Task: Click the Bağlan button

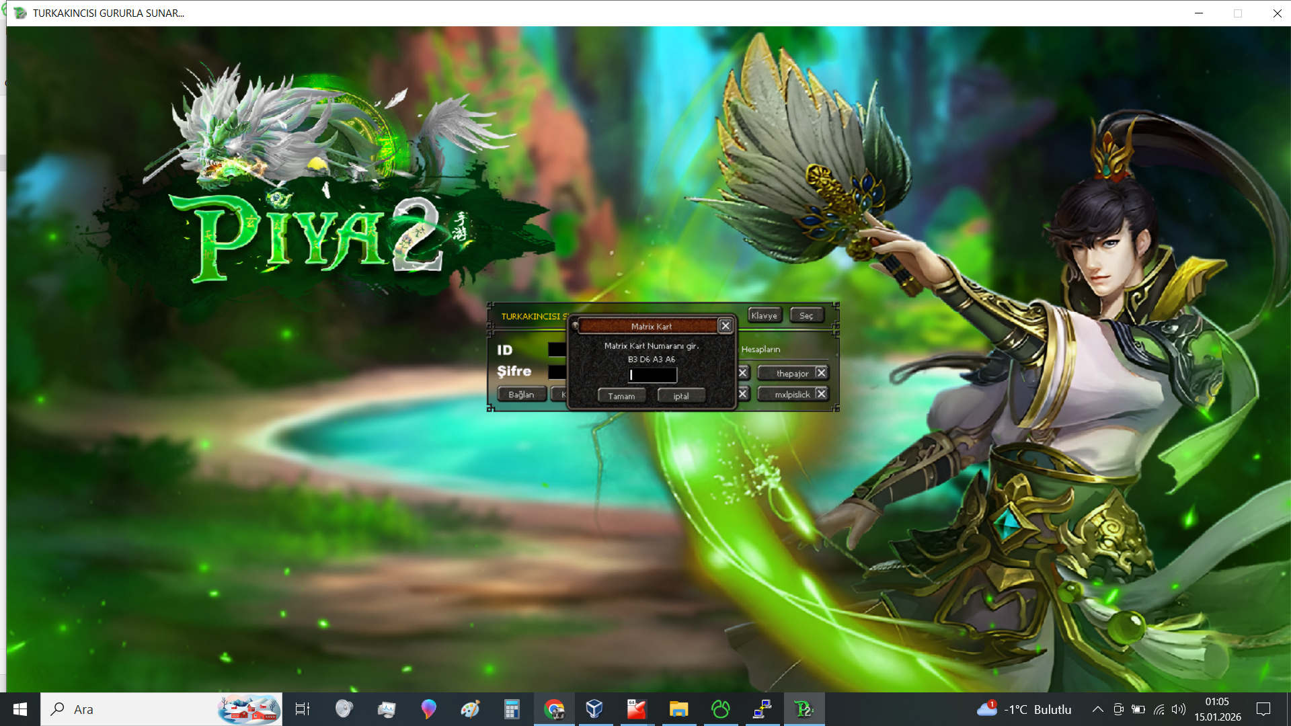Action: coord(522,395)
